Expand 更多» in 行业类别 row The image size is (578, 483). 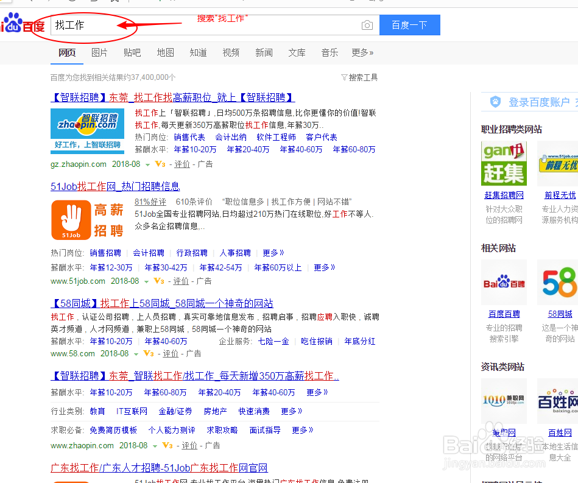tap(292, 411)
